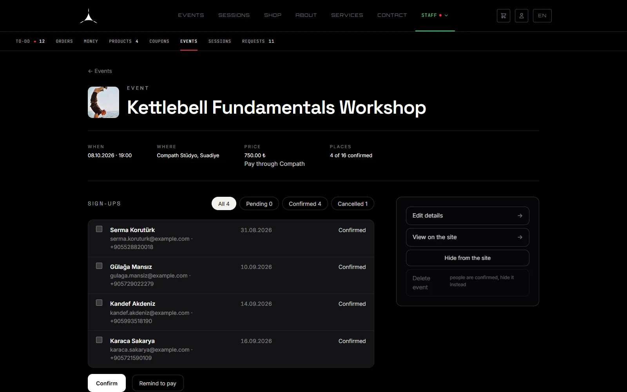
Task: Go to the CONTACT page
Action: pyautogui.click(x=392, y=15)
